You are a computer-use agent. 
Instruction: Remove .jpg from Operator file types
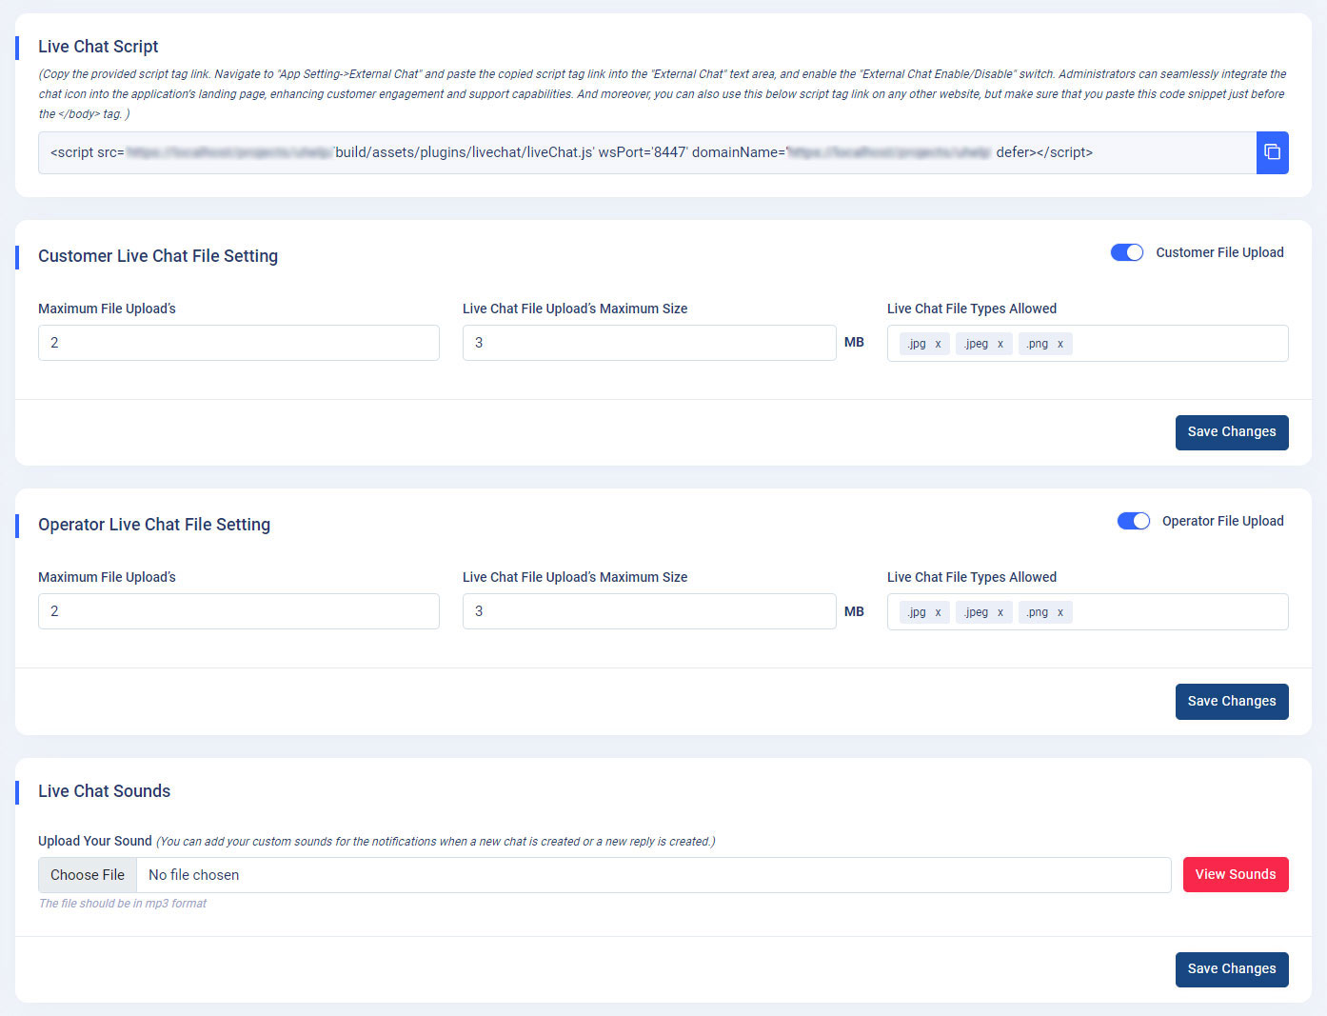[938, 612]
